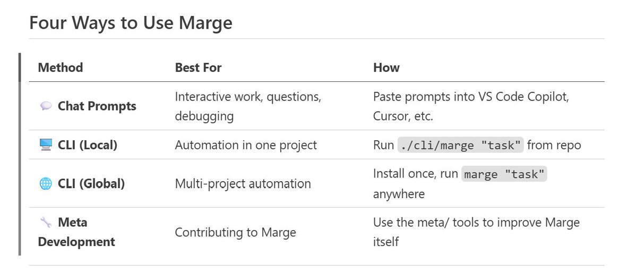Click the "Contributing to Marge" cell
The height and width of the screenshot is (280, 637).
(x=235, y=232)
